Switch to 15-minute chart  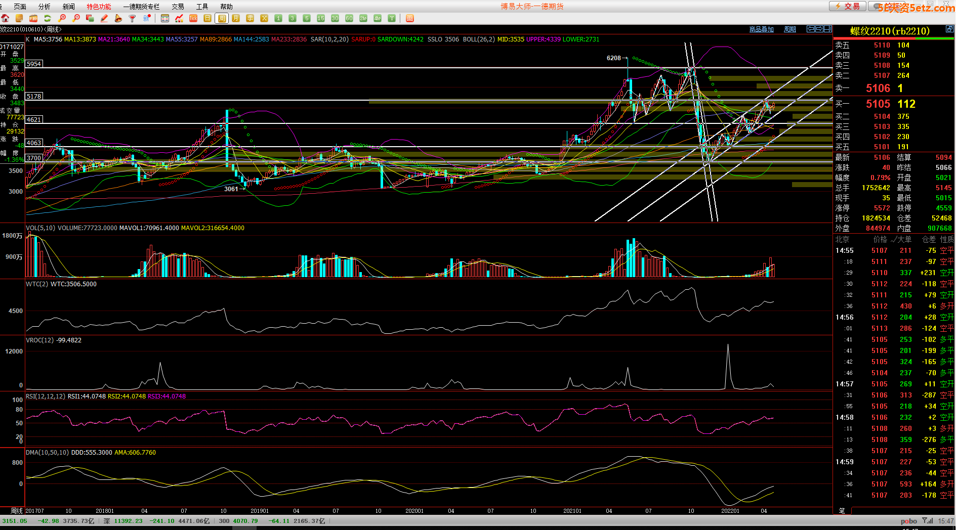coord(321,18)
